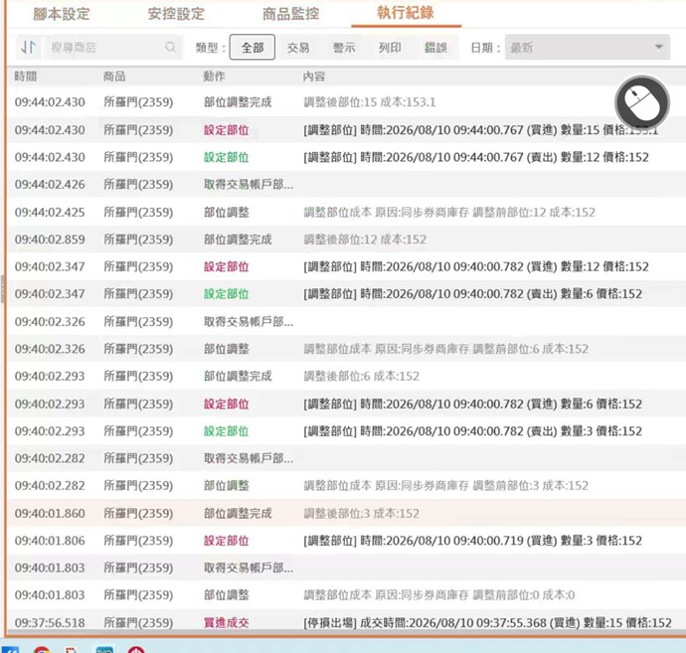Click time cell 09:37:56.518
Image resolution: width=686 pixels, height=653 pixels.
click(x=50, y=622)
